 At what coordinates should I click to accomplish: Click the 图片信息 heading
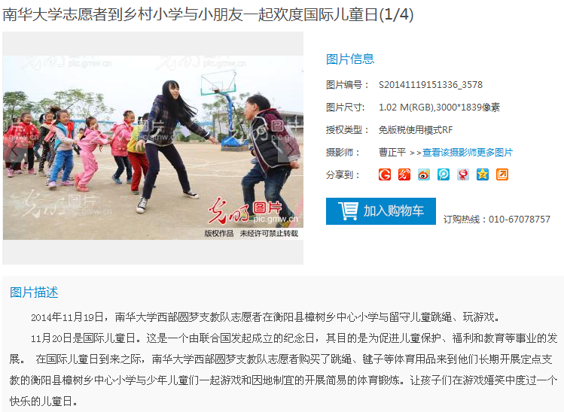[x=350, y=59]
